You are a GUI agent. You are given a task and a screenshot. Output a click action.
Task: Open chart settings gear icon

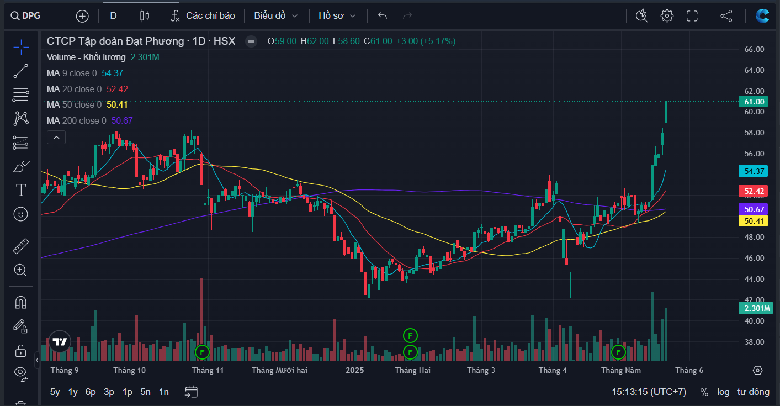(x=667, y=16)
